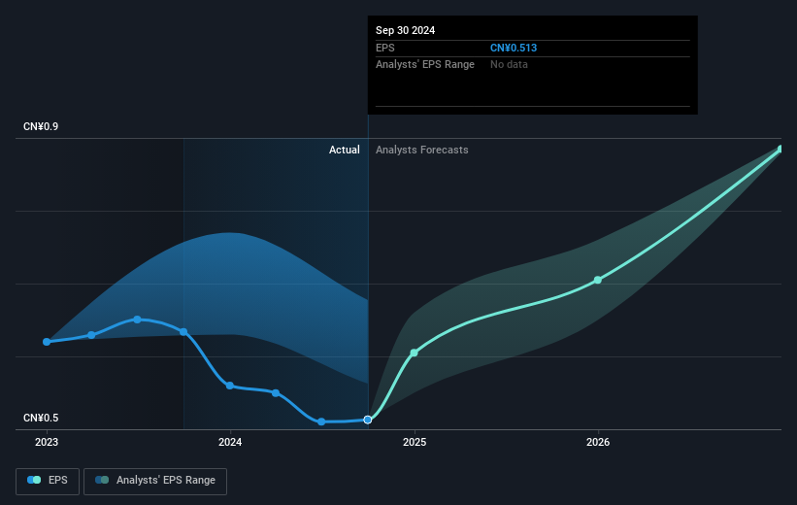Click the 2023 x-axis label
Image resolution: width=797 pixels, height=505 pixels.
point(47,442)
